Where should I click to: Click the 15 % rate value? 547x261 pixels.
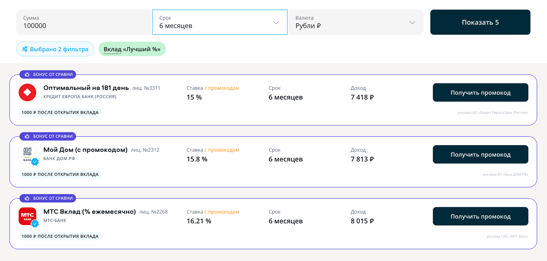194,97
